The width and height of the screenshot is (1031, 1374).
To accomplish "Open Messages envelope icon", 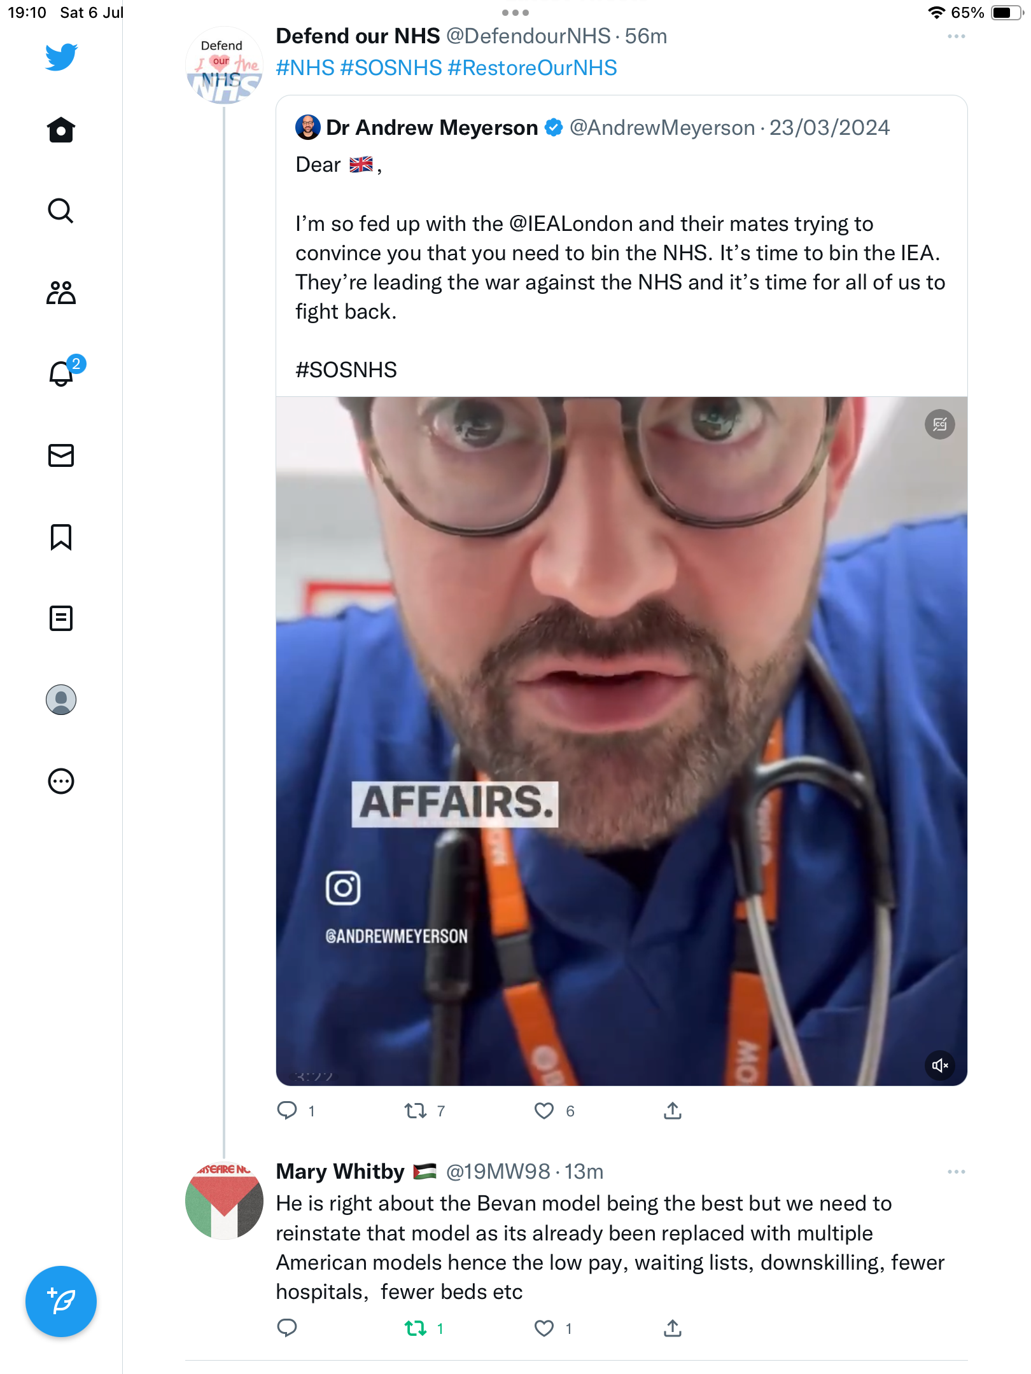I will (x=61, y=455).
